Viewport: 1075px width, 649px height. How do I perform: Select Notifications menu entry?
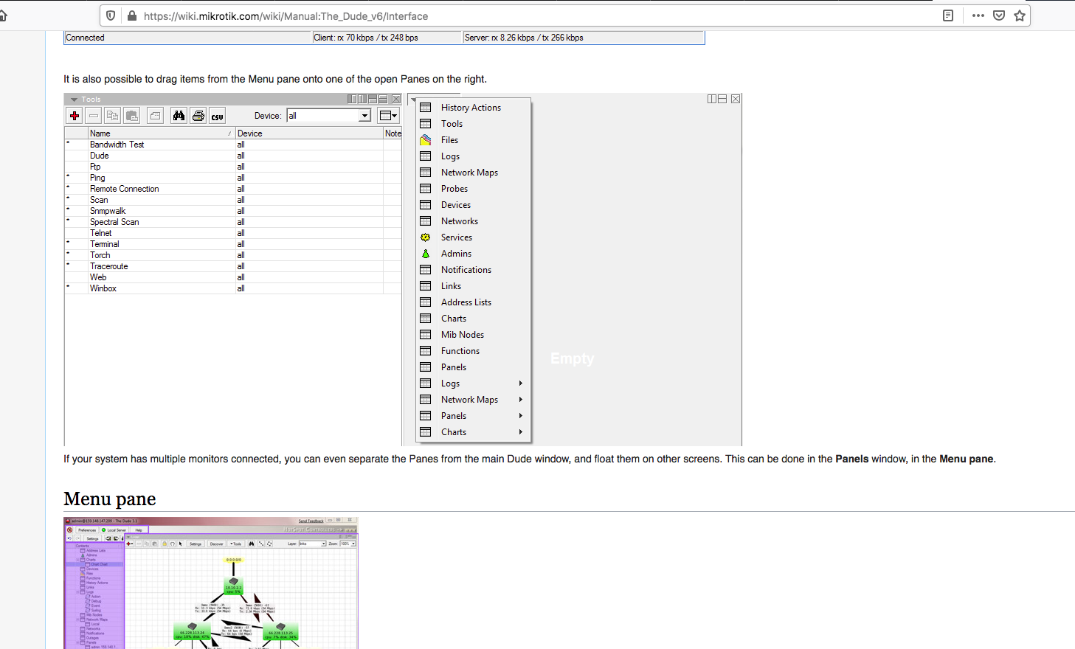point(474,270)
